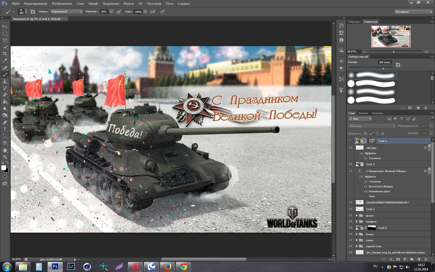Open the Файл menu
Screen dimensions: 435x272
[16, 4]
